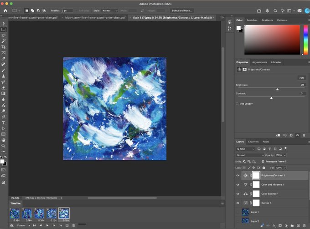The height and width of the screenshot is (229, 310).
Task: Open the Share icon at top right
Action: tap(259, 10)
